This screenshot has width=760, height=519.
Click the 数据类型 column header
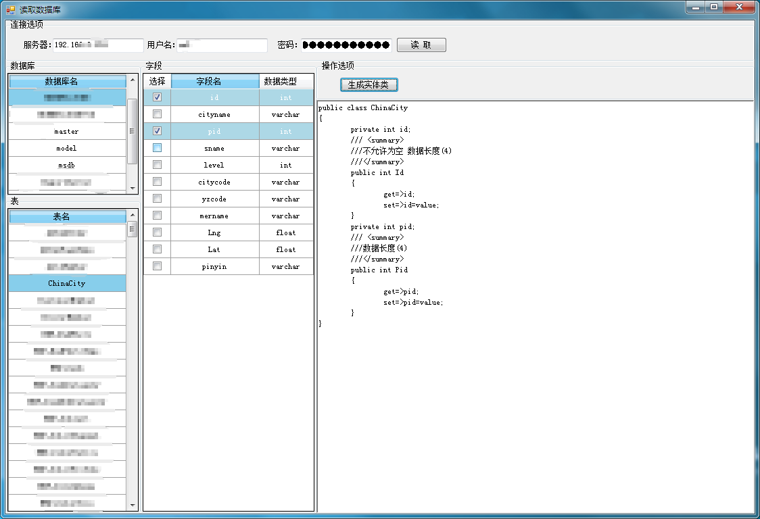(x=287, y=81)
